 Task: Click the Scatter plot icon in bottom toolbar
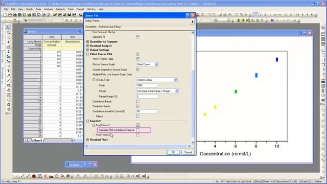(22, 176)
